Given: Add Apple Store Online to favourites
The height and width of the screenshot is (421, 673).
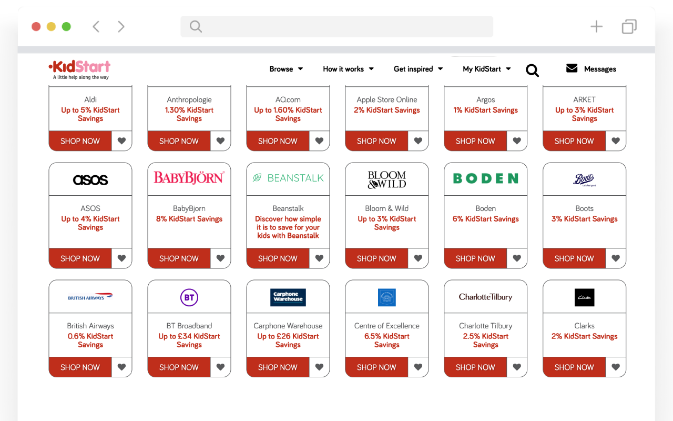Looking at the screenshot, I should tap(418, 141).
